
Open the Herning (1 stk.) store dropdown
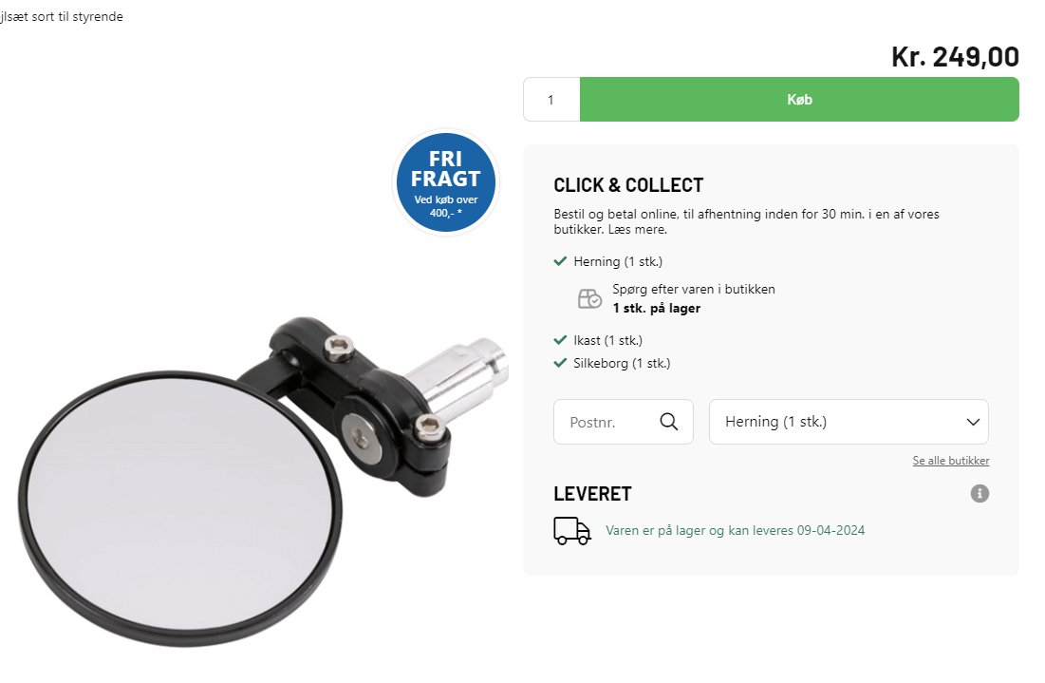(x=849, y=422)
